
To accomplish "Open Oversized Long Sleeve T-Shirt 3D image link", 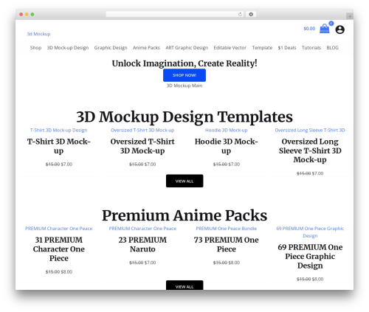I will coord(310,130).
